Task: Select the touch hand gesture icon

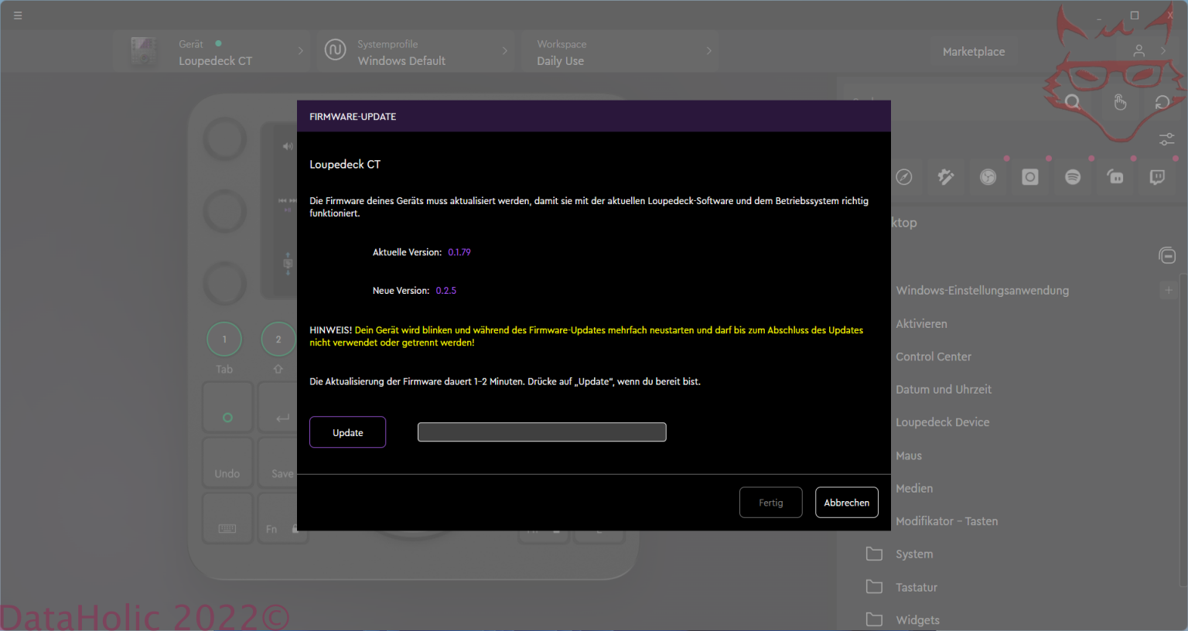Action: click(1119, 102)
